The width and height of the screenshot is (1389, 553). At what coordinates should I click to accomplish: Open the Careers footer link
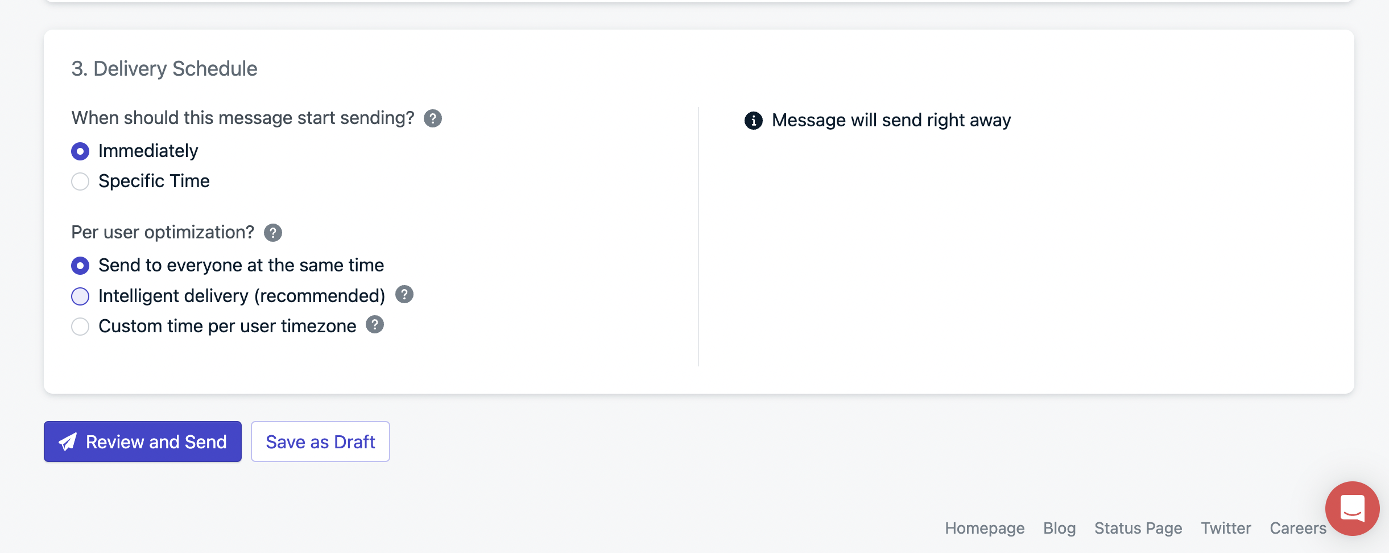tap(1298, 528)
